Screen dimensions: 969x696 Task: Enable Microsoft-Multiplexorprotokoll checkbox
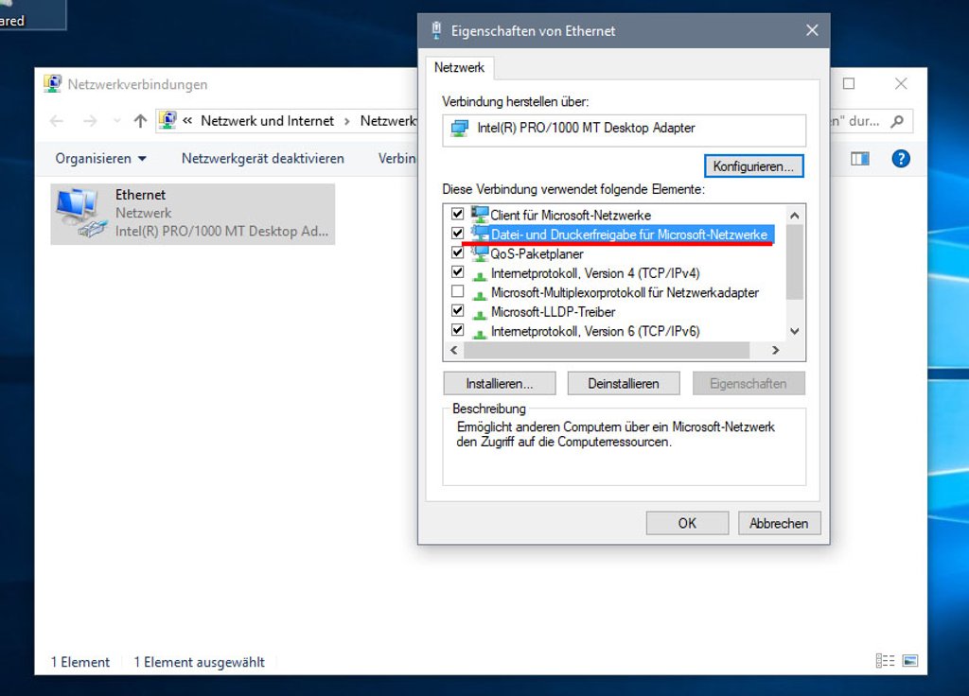[x=457, y=291]
